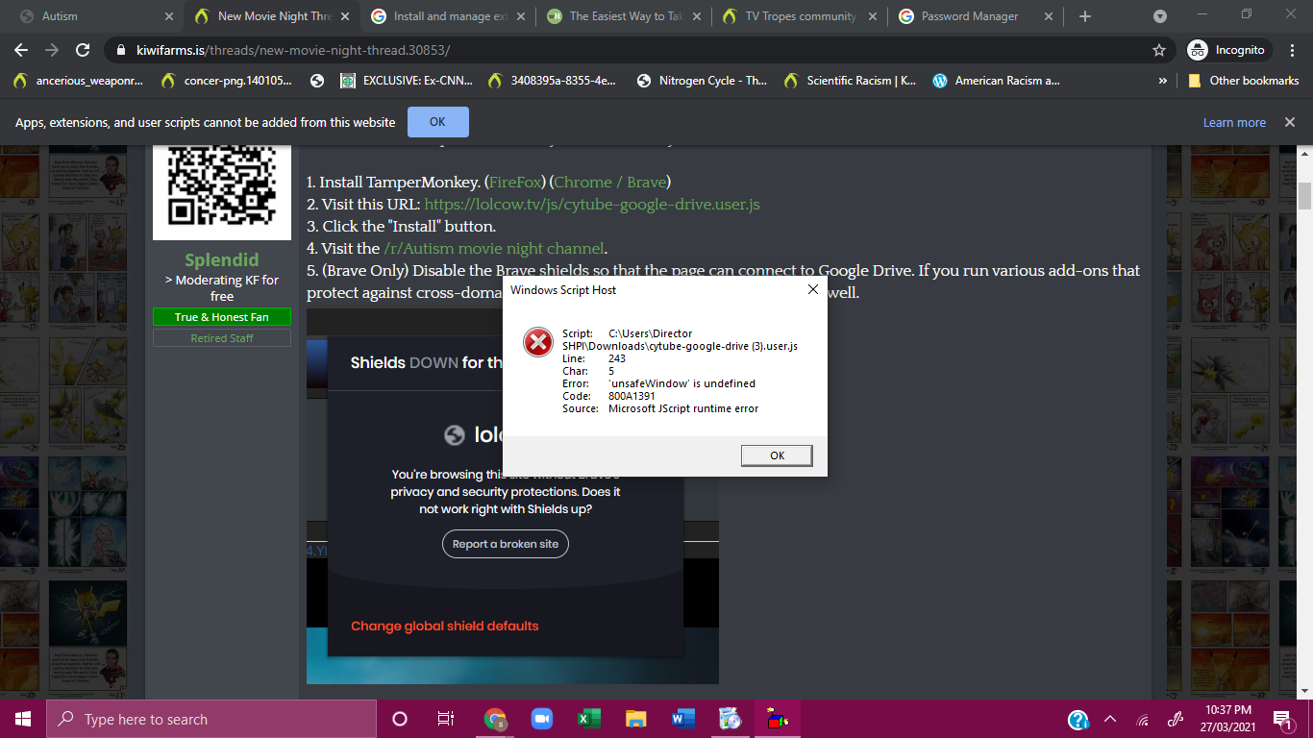Open the Scientific Racism bookmark
This screenshot has width=1313, height=738.
pyautogui.click(x=850, y=81)
